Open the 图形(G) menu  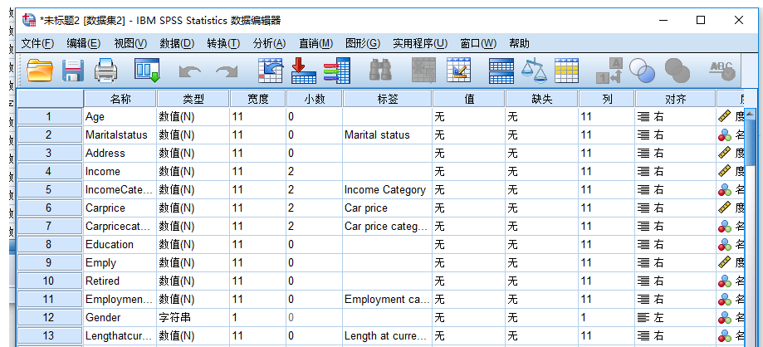pyautogui.click(x=363, y=43)
